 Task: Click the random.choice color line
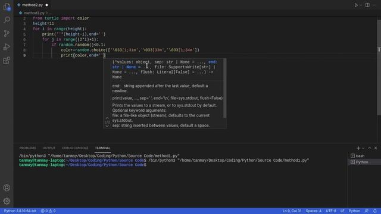point(130,50)
